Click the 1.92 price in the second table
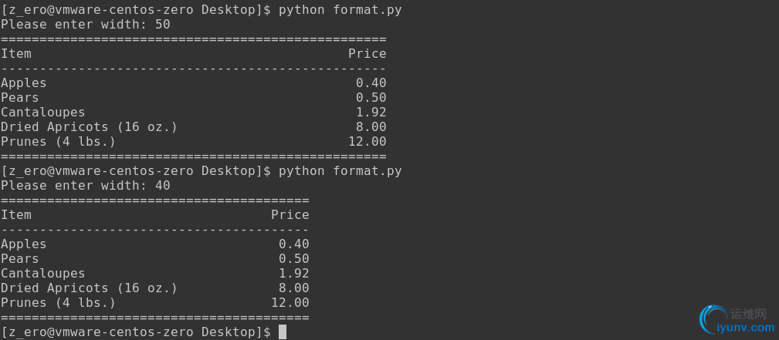779x340 pixels. (294, 274)
